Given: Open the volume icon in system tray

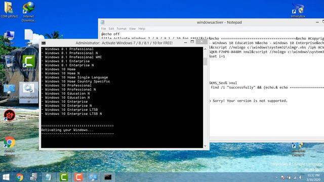Looking at the screenshot, I should click(301, 177).
